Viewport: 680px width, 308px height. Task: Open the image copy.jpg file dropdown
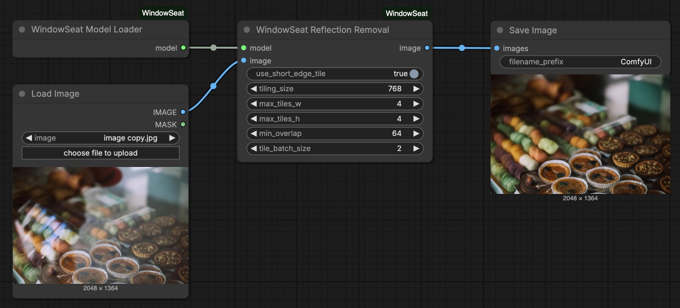click(x=100, y=138)
